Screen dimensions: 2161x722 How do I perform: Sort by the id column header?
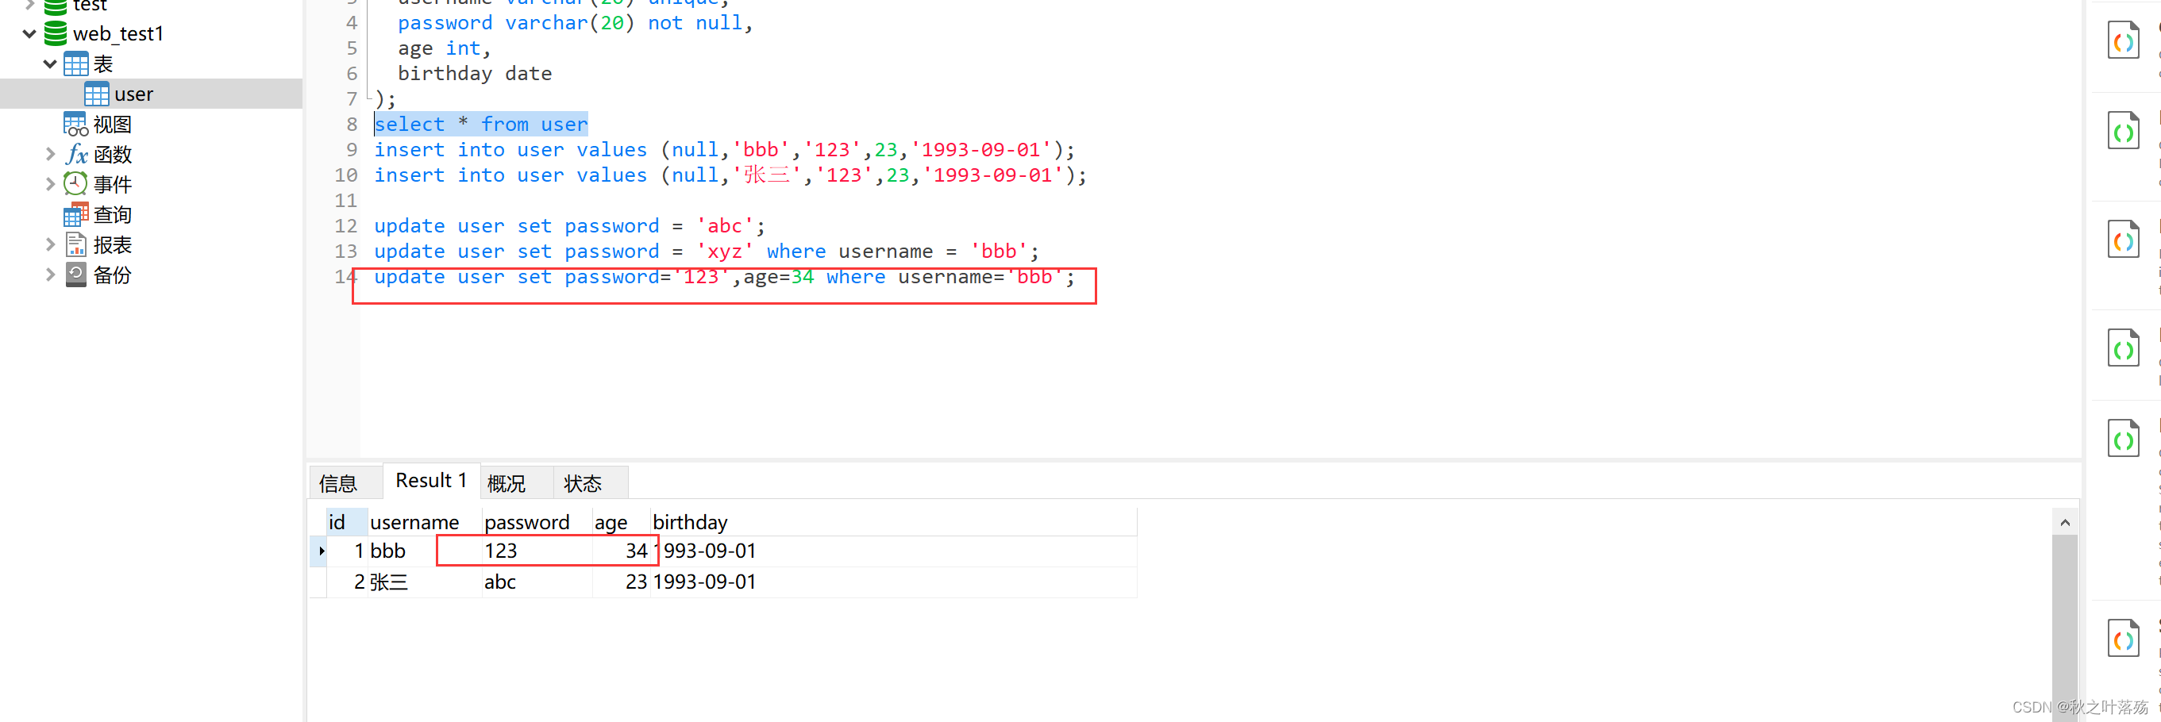(x=346, y=522)
